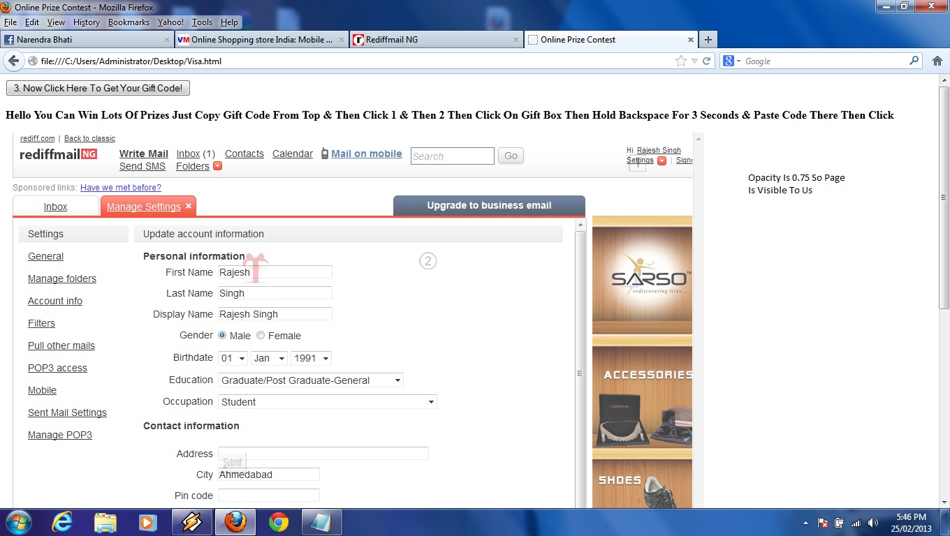950x536 pixels.
Task: Click the battery power tray icon
Action: point(839,523)
